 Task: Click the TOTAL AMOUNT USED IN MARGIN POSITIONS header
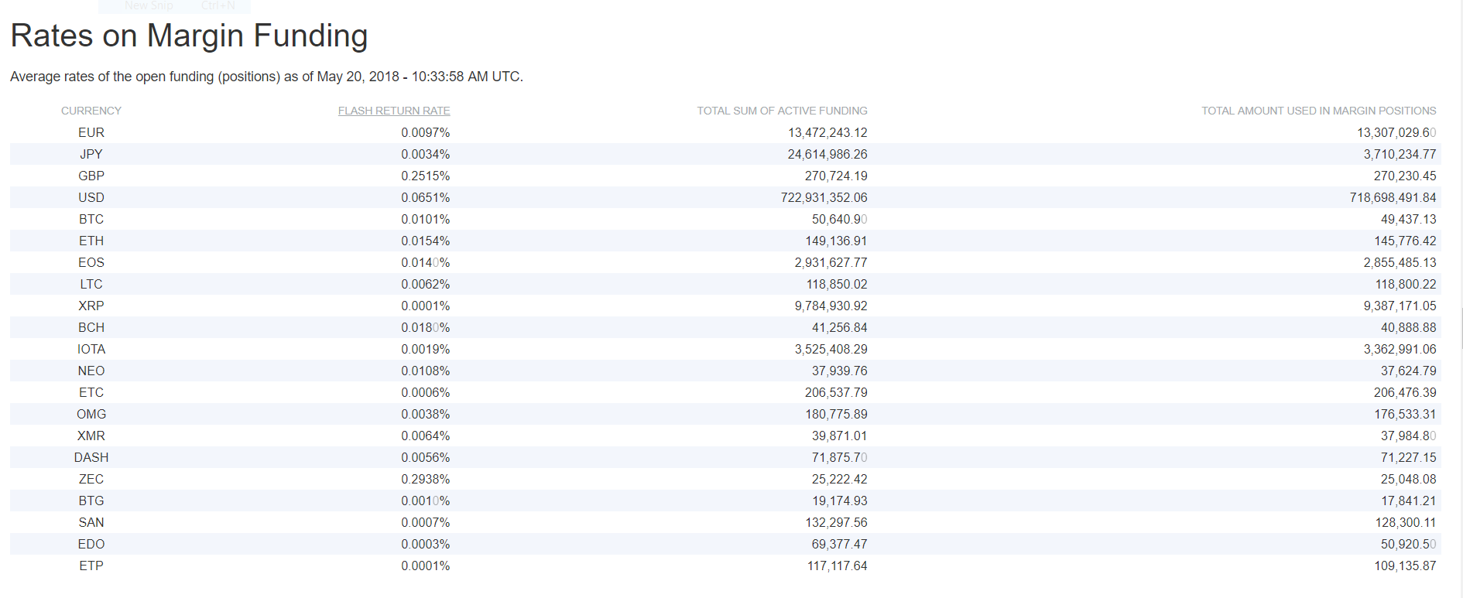point(1318,111)
